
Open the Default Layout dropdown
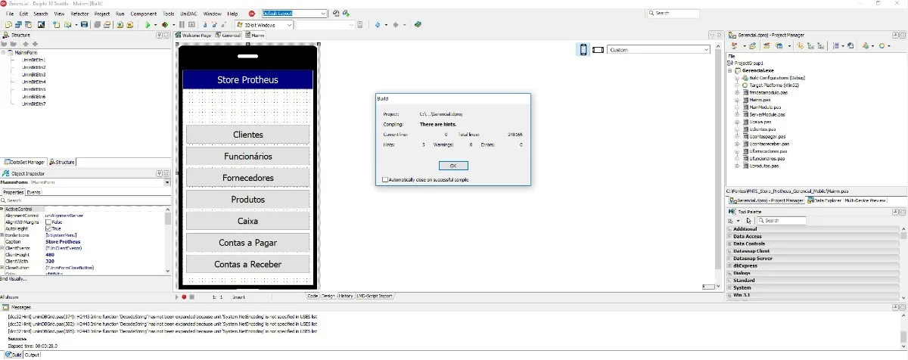coord(324,13)
